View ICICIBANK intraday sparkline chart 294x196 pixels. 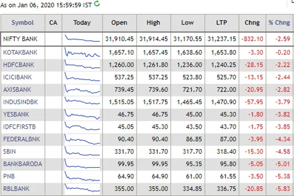(82, 77)
